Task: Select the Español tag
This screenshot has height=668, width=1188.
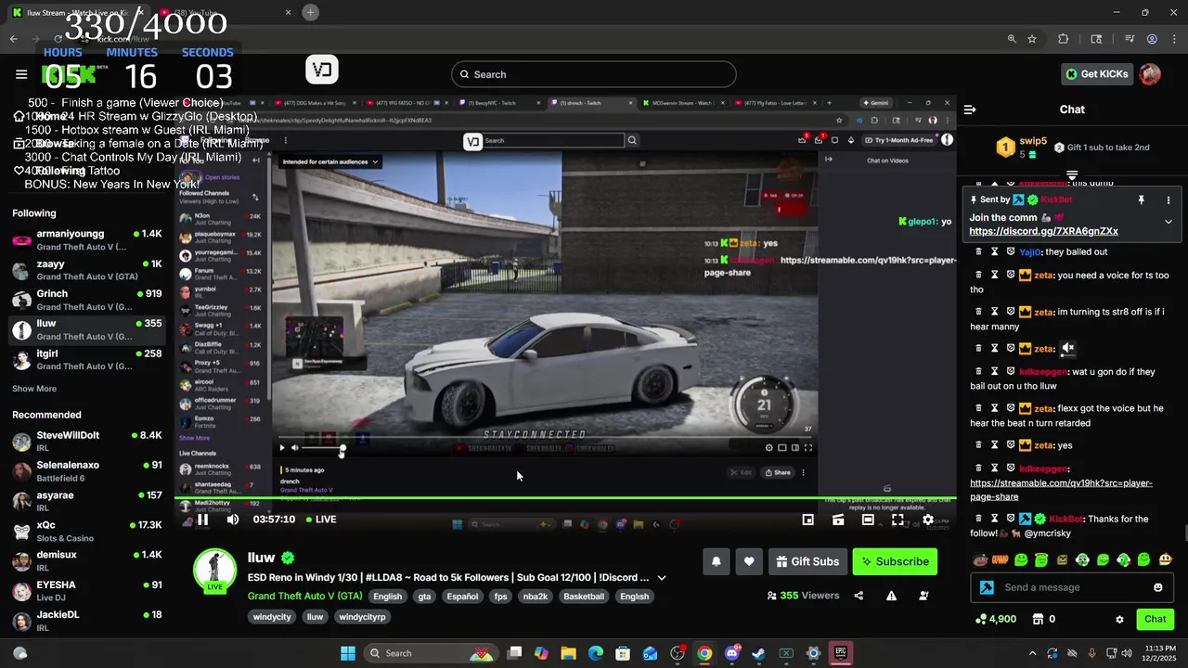Action: pos(462,597)
